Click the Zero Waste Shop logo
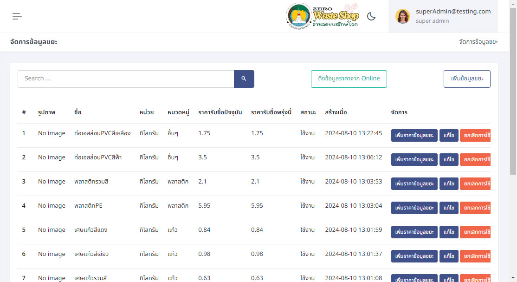Image resolution: width=517 pixels, height=282 pixels. pos(323,16)
